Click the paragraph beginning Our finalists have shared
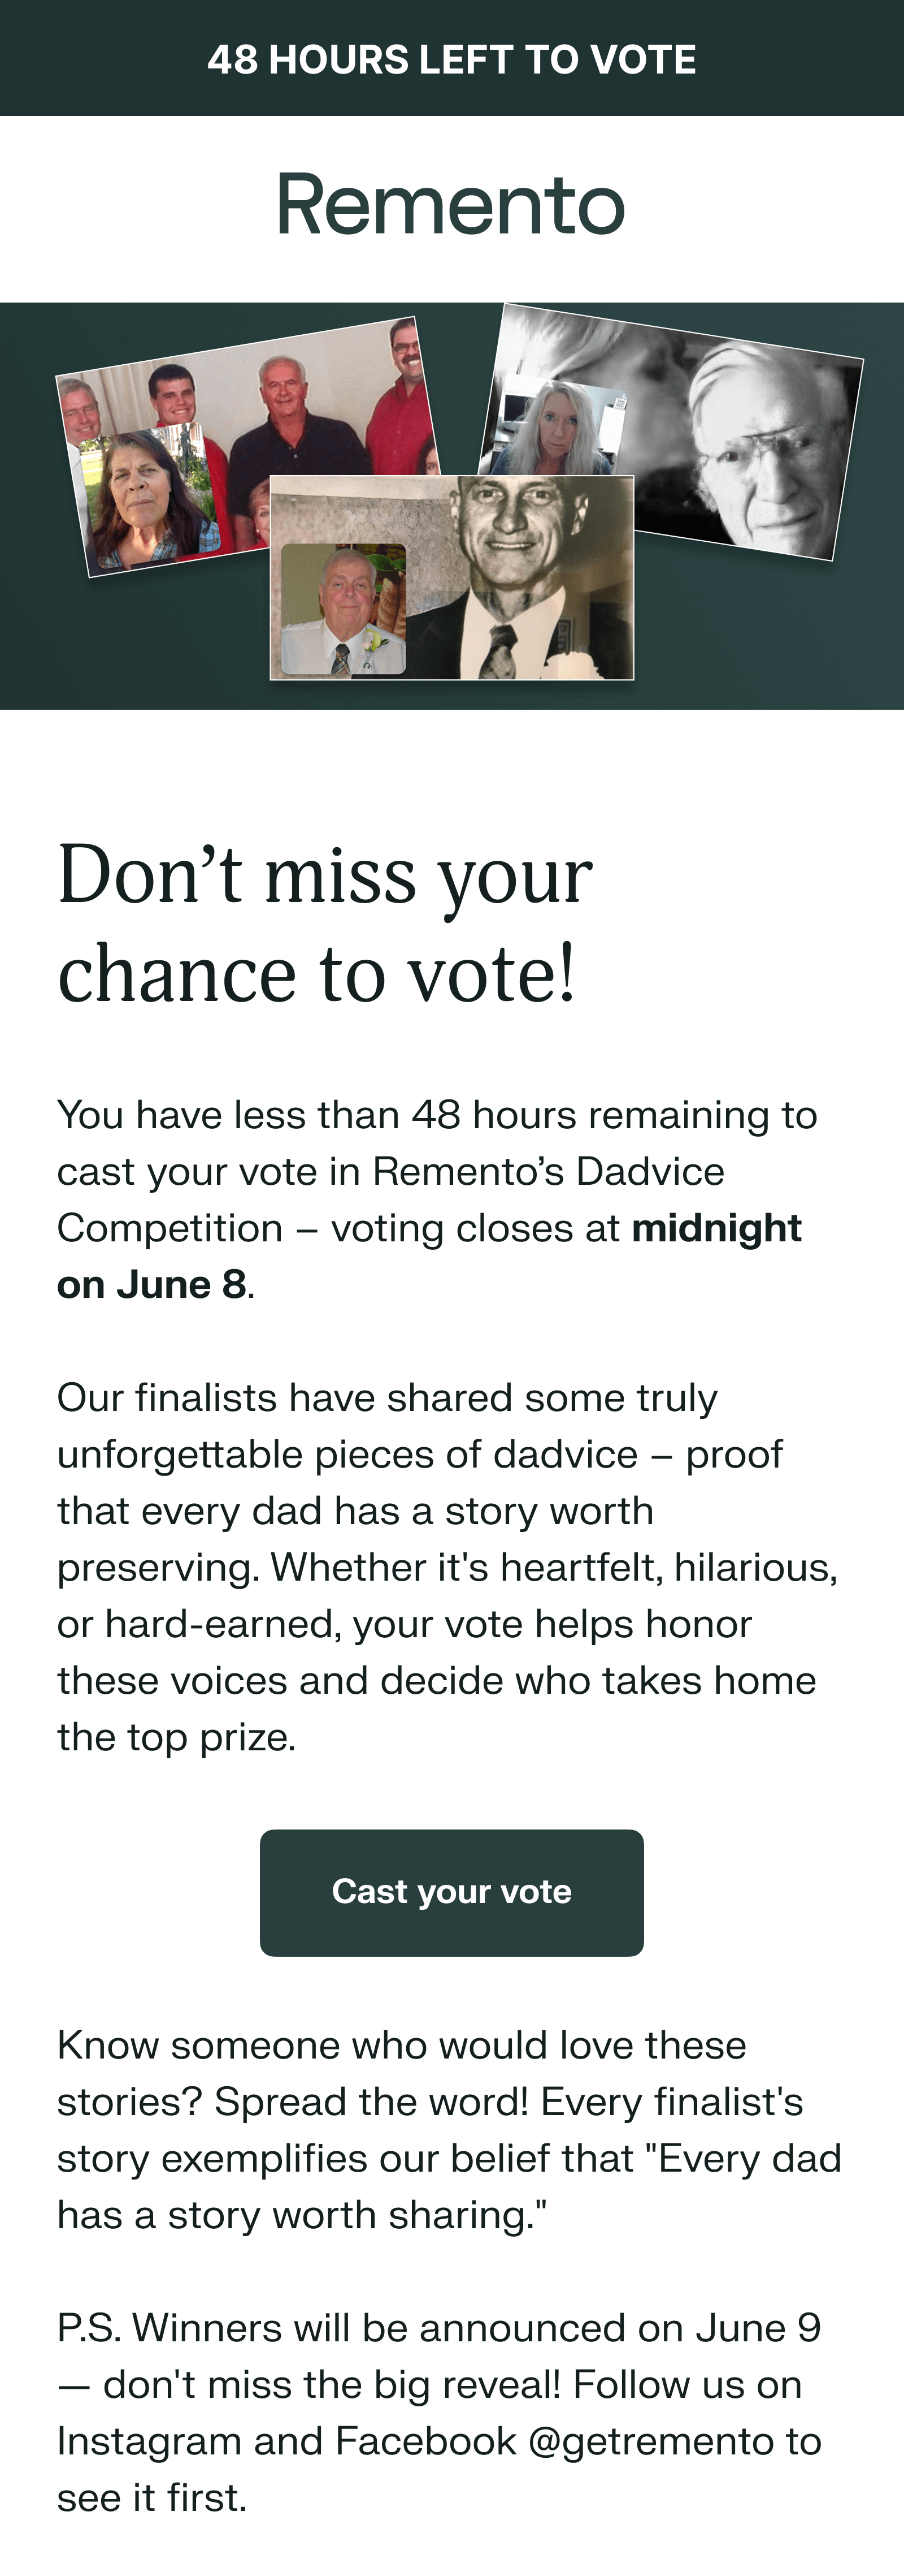The width and height of the screenshot is (904, 2576). coord(447,1567)
